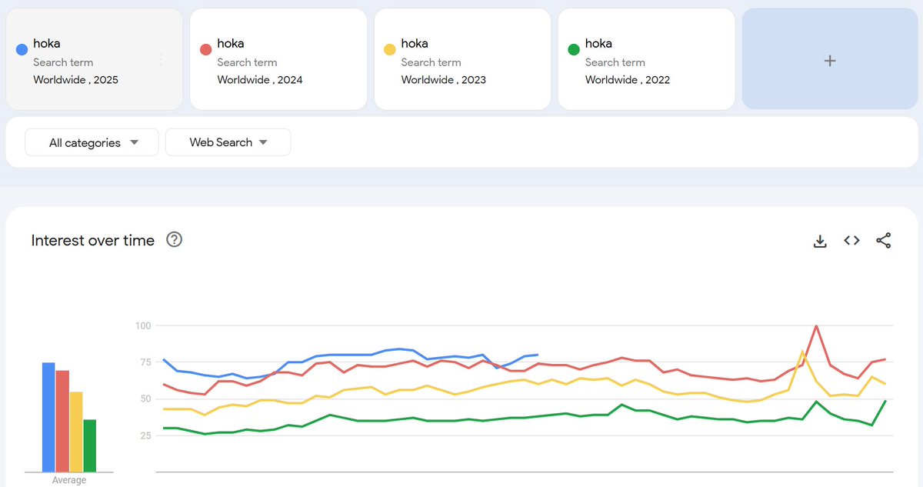Open the Interest over time help icon
923x487 pixels.
coord(175,240)
